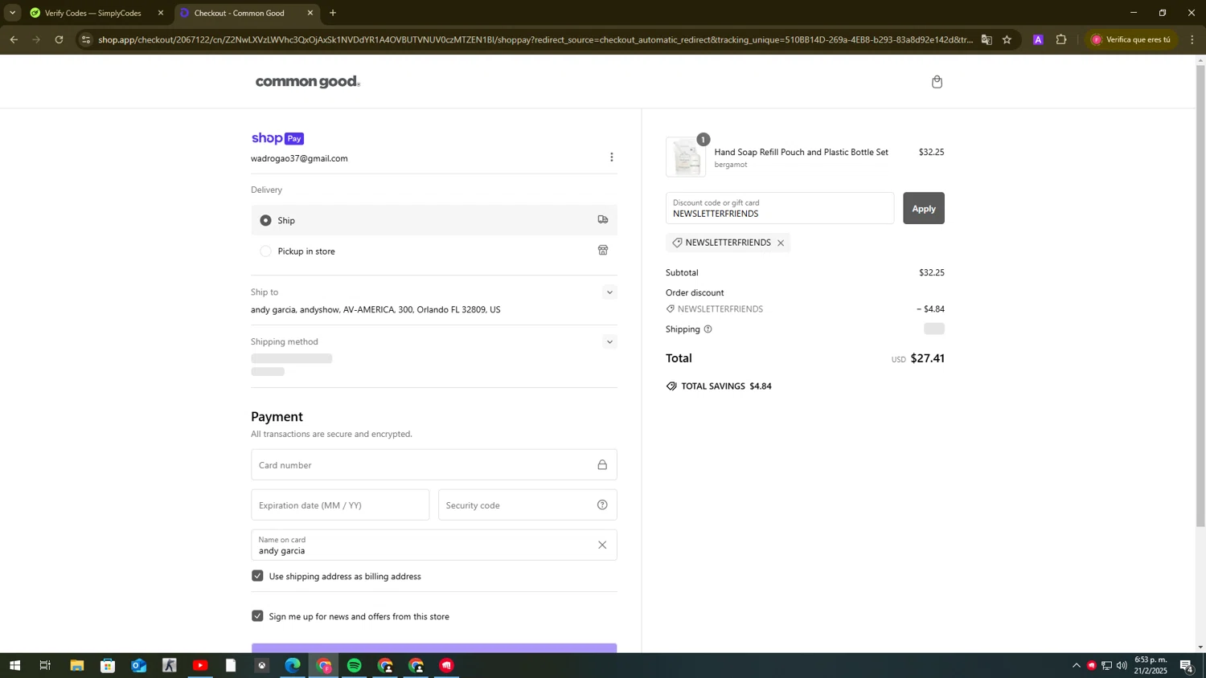
Task: Open Chrome menu three dots
Action: pyautogui.click(x=1192, y=39)
